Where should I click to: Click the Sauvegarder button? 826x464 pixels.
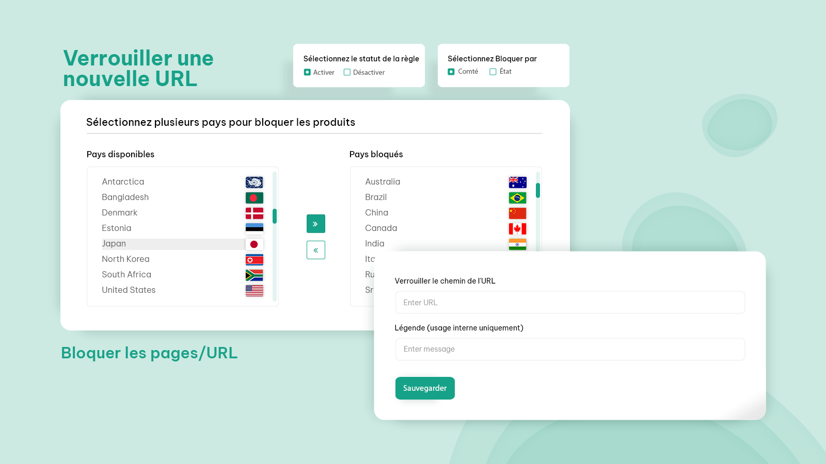point(425,388)
